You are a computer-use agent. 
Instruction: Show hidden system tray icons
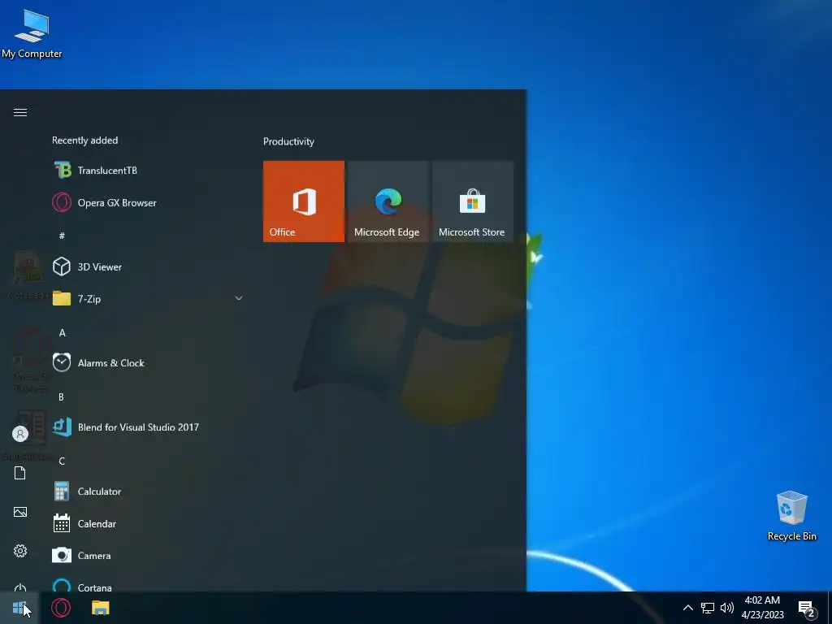pos(687,608)
